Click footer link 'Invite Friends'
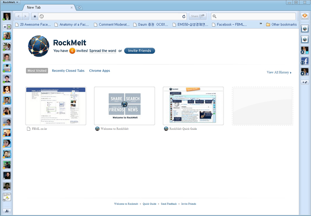Viewport: 311px width, 216px height. point(189,204)
